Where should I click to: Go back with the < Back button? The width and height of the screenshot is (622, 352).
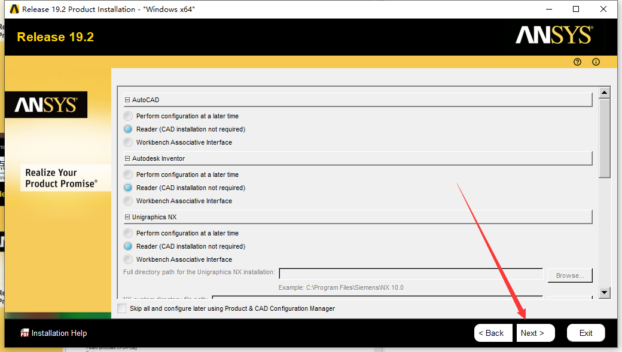point(493,333)
